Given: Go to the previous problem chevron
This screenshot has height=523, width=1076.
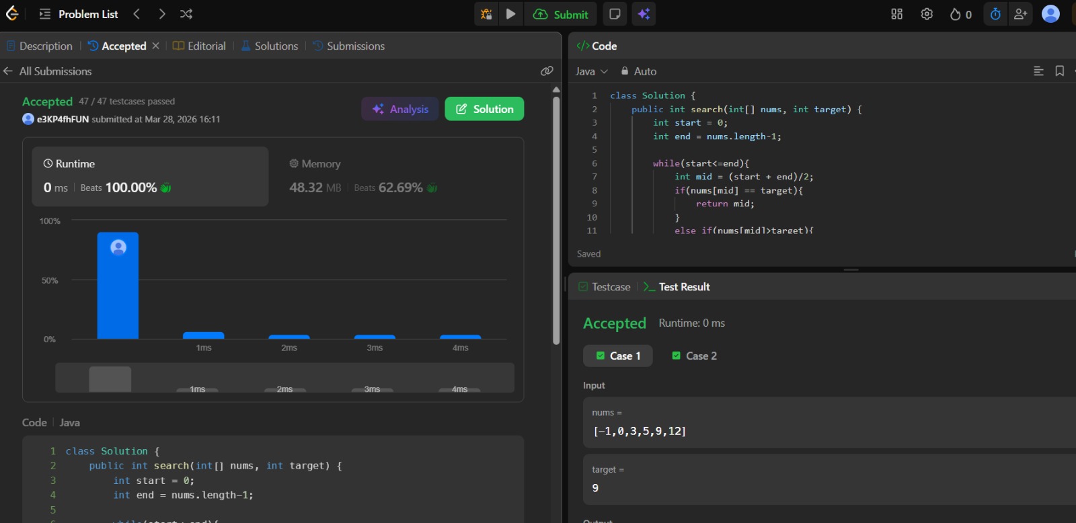Looking at the screenshot, I should click(137, 14).
